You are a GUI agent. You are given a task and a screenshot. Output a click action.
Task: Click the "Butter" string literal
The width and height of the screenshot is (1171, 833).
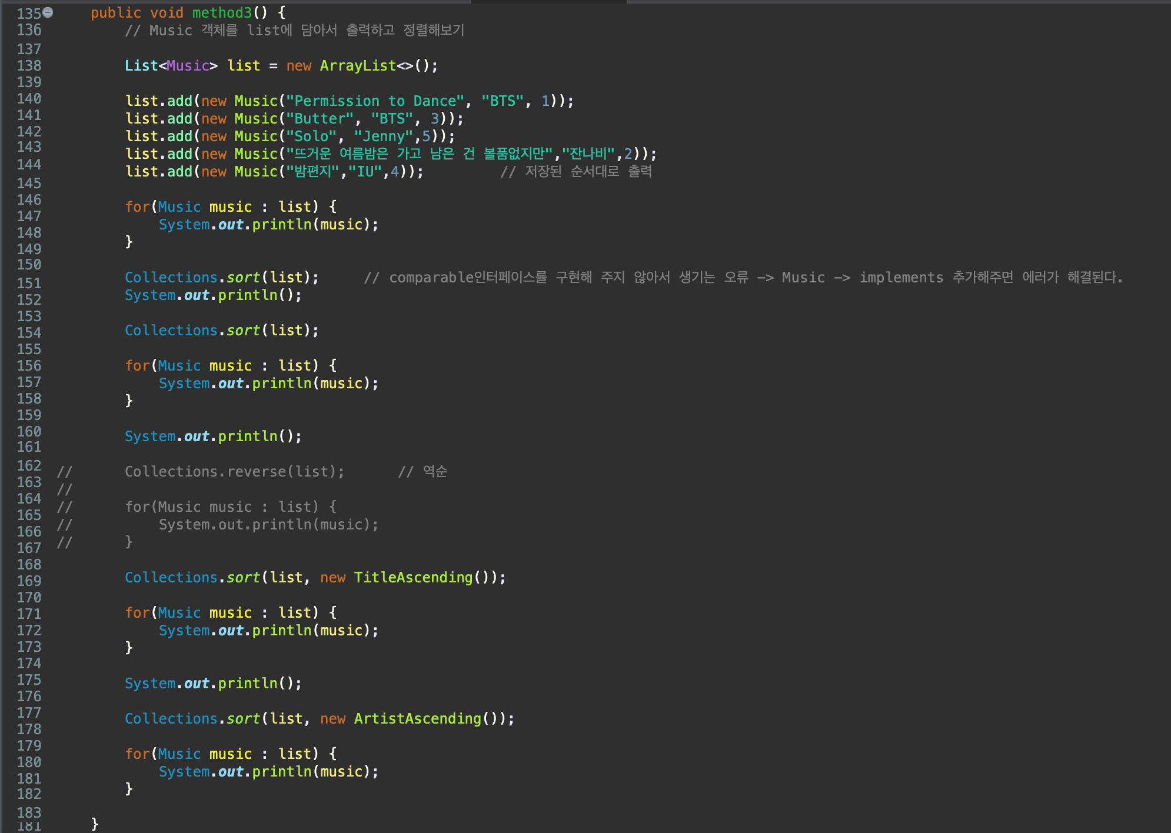point(320,118)
